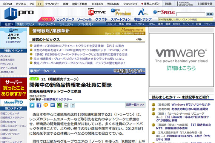Open 日経コンピュータ partner media link
Image resolution: width=215 pixels, height=143 pixels.
[x=10, y=114]
